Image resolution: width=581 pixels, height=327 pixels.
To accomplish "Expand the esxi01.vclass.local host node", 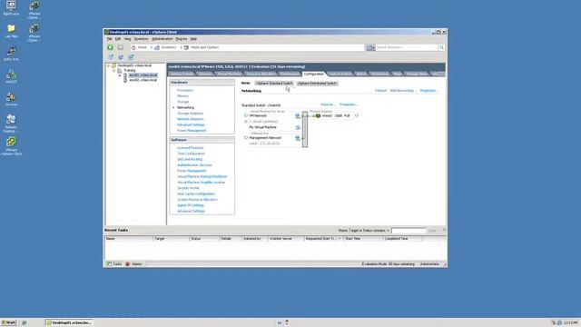I will pos(120,75).
